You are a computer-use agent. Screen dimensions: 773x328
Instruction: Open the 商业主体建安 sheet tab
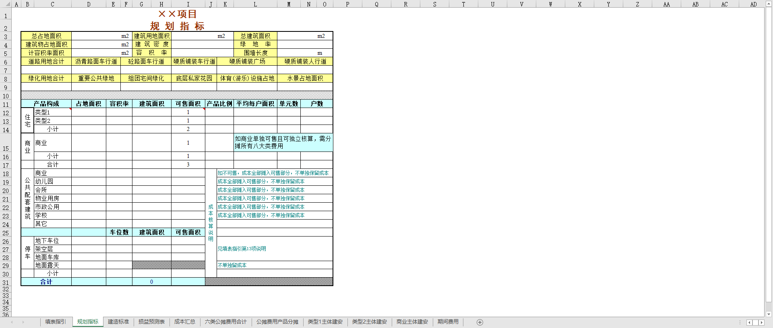tap(412, 322)
